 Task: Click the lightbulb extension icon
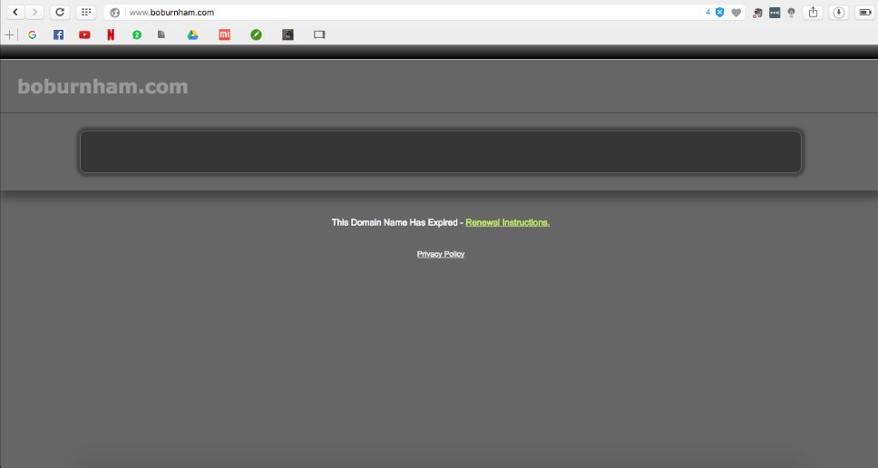click(x=791, y=13)
